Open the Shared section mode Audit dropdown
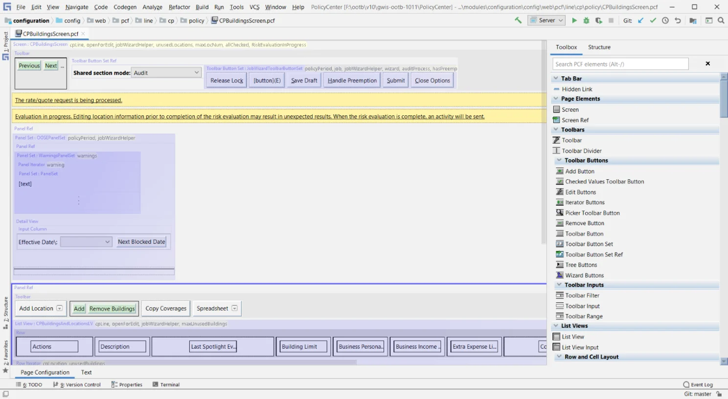The width and height of the screenshot is (728, 399). 166,73
